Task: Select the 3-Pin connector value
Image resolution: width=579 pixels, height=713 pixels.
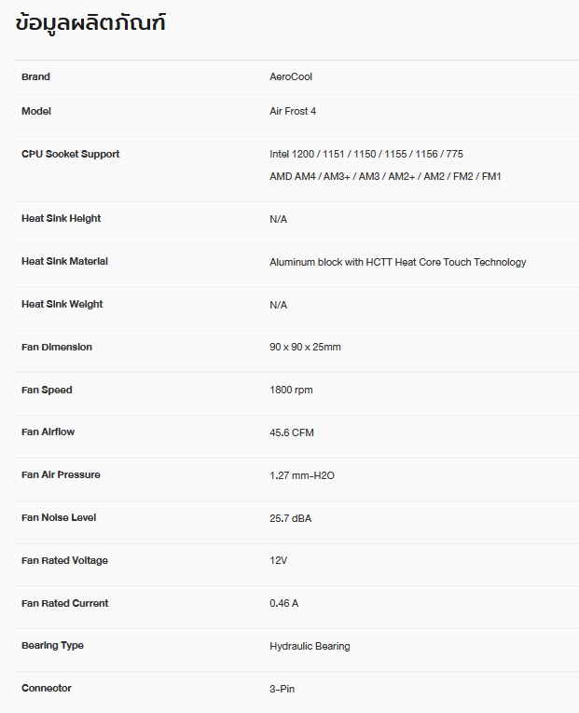Action: click(x=282, y=689)
